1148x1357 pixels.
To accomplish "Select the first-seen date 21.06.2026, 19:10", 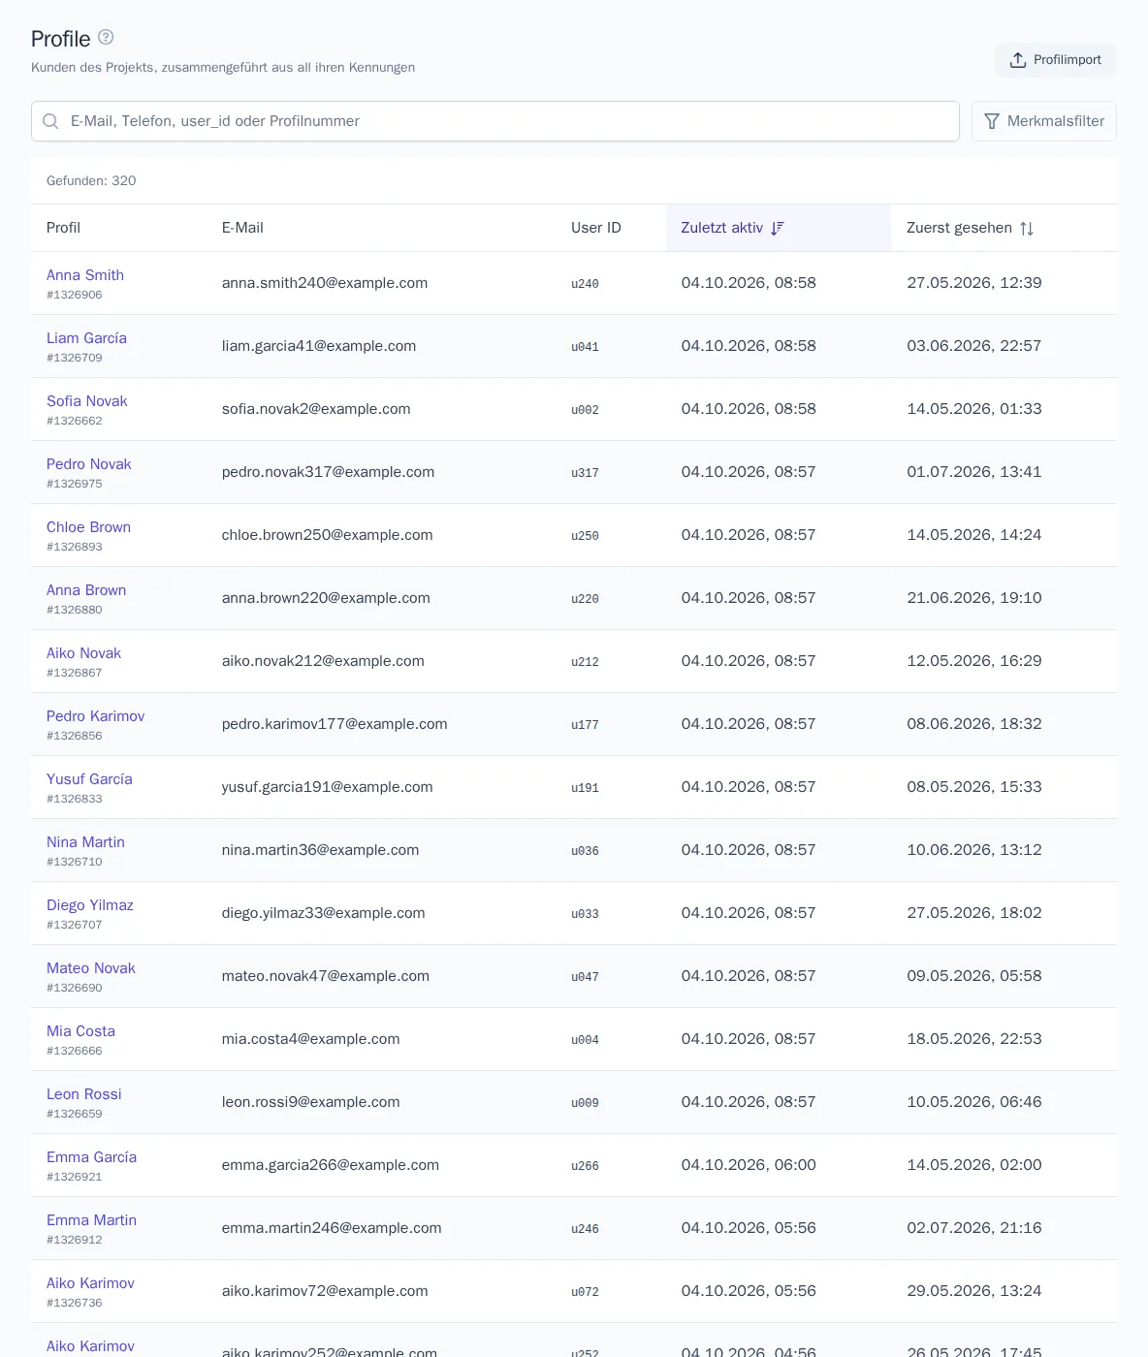I will [974, 598].
